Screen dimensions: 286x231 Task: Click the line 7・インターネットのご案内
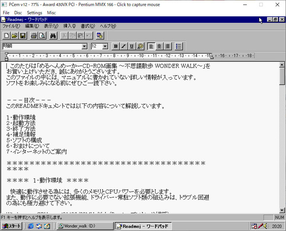[x=37, y=151]
